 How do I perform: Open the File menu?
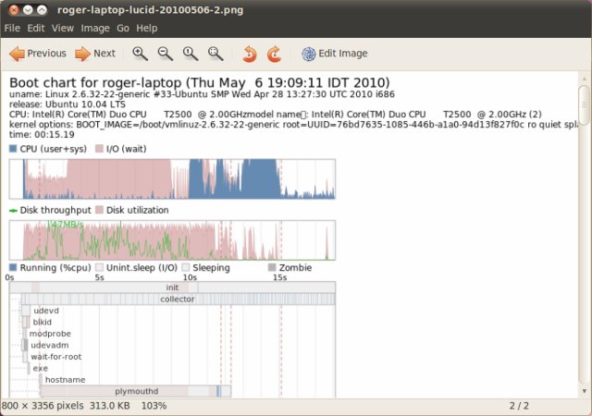12,29
